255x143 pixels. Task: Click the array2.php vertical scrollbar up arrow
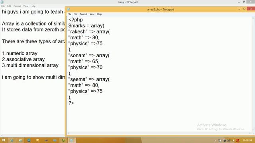click(253, 18)
